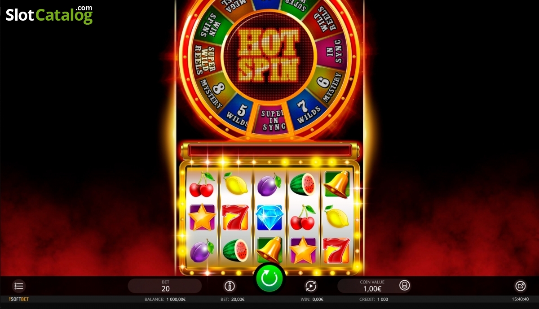Open the hamburger menu icon

click(x=19, y=286)
